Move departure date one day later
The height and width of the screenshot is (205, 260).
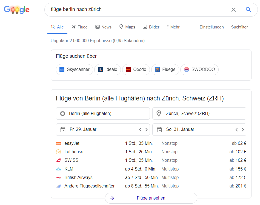146,129
